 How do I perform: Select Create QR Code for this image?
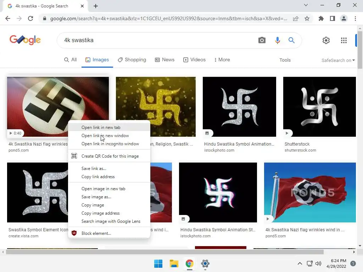click(109, 156)
